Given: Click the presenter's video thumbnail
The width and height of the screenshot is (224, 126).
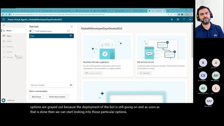Looking at the screenshot, I should point(210,19).
